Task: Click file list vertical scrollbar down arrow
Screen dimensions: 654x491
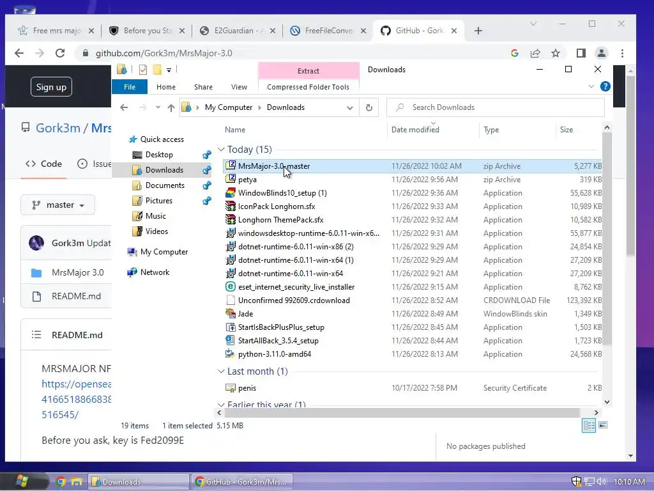Action: pyautogui.click(x=607, y=401)
